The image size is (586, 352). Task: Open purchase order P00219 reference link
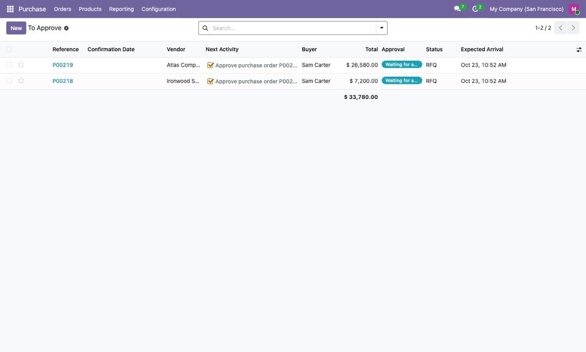63,65
